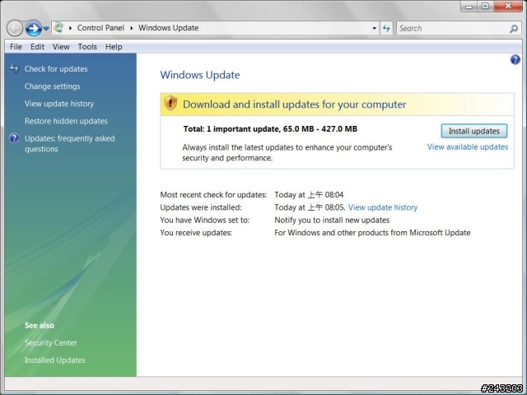Click the question mark icon beside Updates FAQ
The width and height of the screenshot is (527, 395).
[x=14, y=138]
